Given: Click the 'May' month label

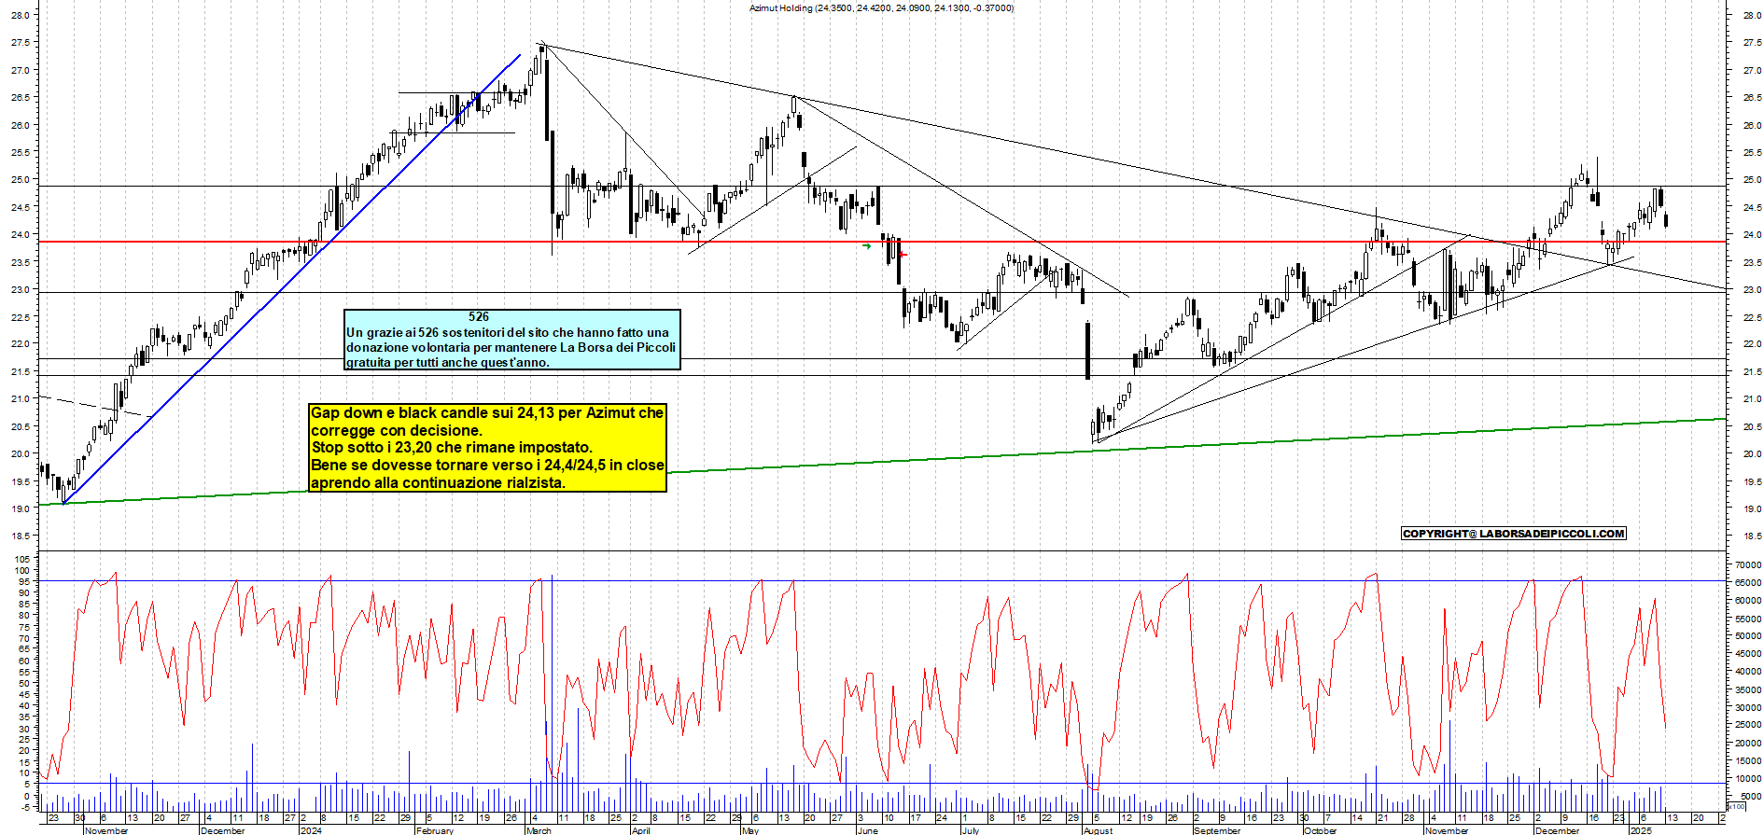Looking at the screenshot, I should (750, 830).
